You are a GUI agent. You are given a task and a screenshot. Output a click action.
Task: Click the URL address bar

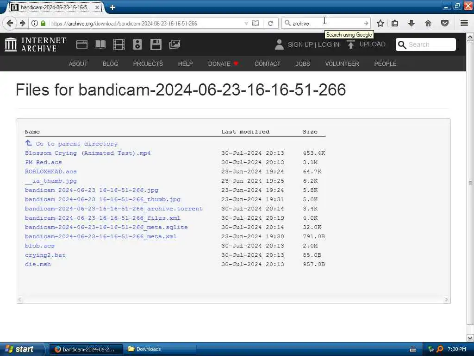click(147, 23)
